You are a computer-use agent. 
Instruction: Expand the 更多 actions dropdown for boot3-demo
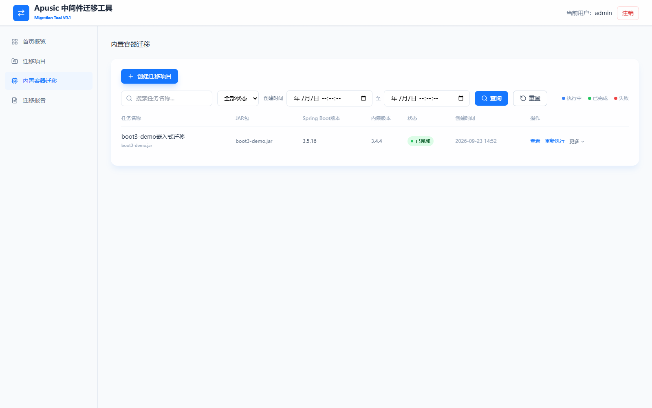(577, 141)
